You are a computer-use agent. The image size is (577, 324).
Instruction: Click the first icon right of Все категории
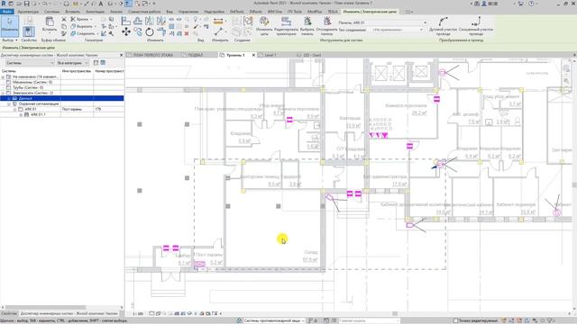(96, 63)
